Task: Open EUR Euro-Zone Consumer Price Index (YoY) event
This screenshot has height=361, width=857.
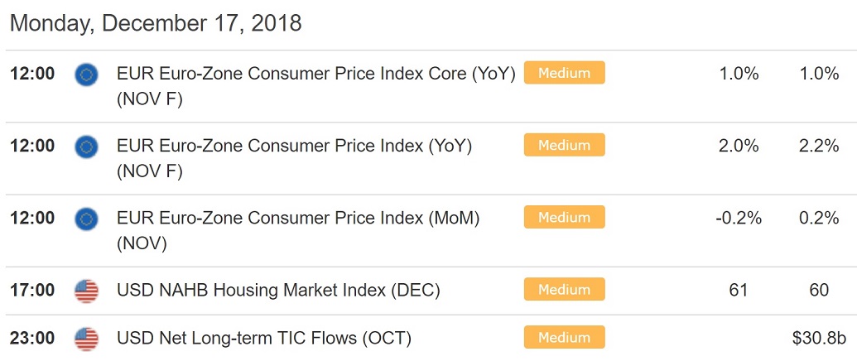Action: [294, 158]
